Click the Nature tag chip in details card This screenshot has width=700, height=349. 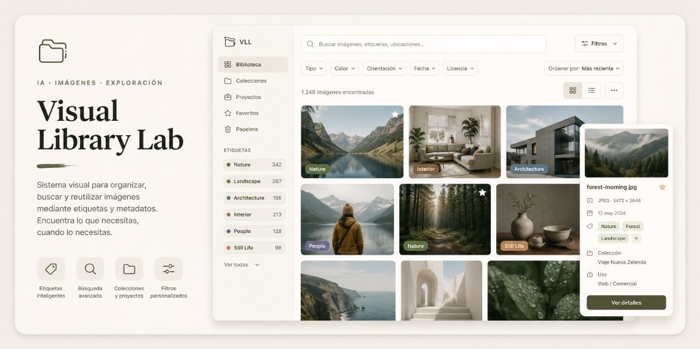(608, 226)
